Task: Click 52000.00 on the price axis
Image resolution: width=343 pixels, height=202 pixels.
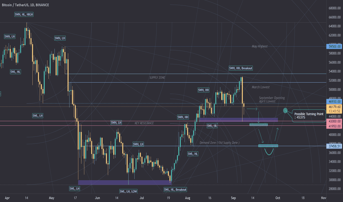Action: [x=335, y=80]
